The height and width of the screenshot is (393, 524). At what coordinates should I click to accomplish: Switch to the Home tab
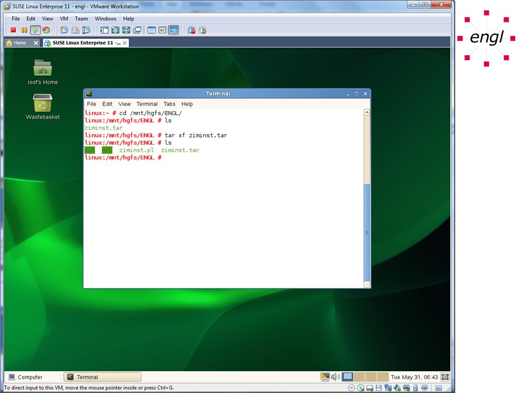(20, 43)
